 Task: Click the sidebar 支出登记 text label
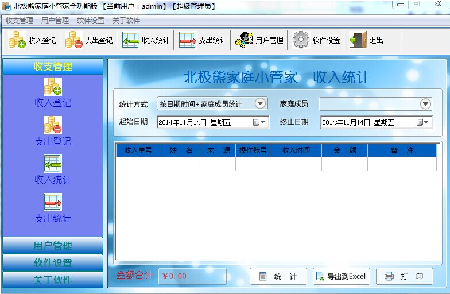(53, 141)
